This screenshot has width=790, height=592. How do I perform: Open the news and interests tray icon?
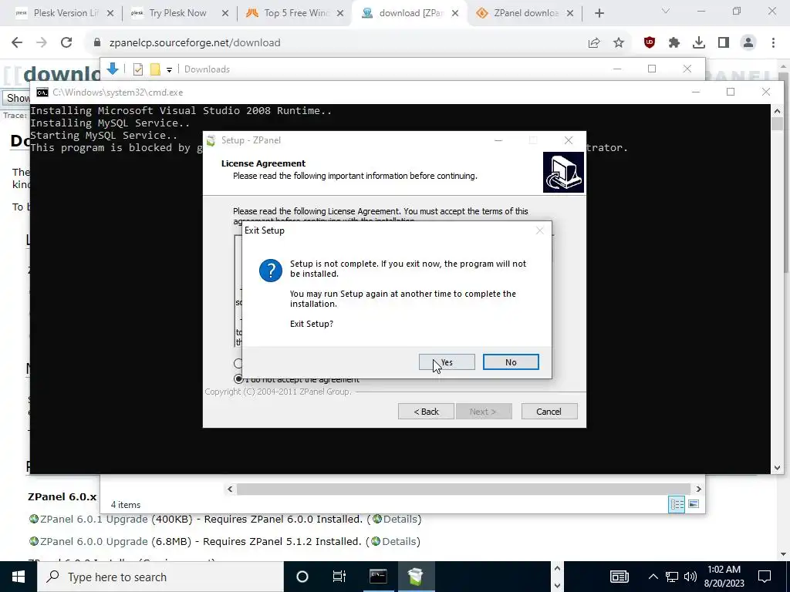pos(620,577)
